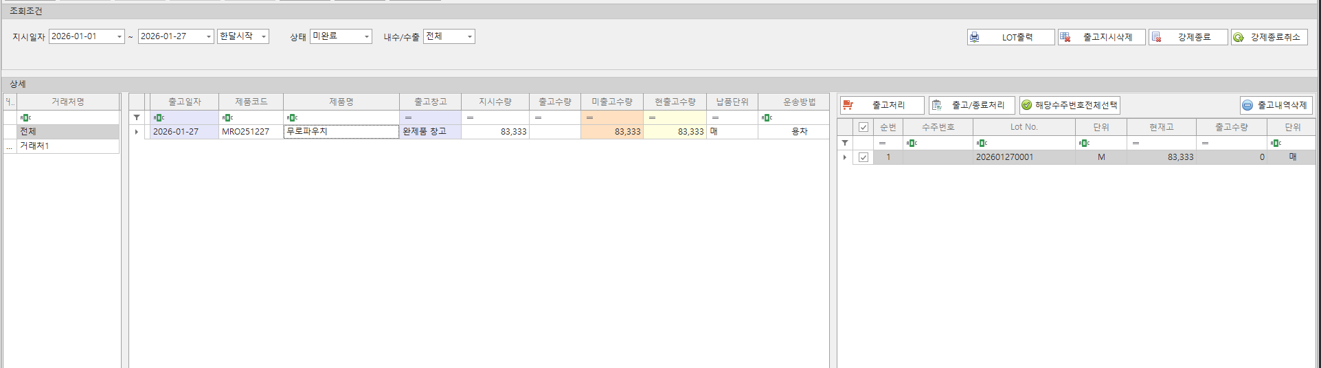Image resolution: width=1321 pixels, height=368 pixels.
Task: Open the start date 2026-01-01 dropdown
Action: pyautogui.click(x=120, y=36)
